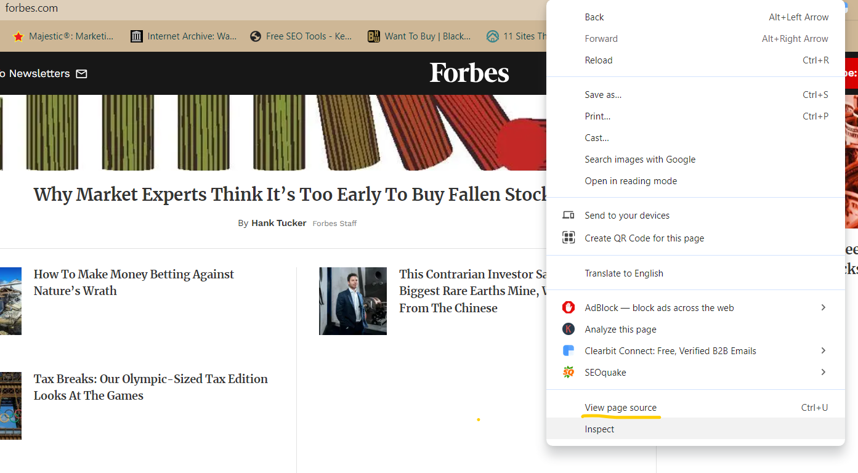Viewport: 858px width, 473px height.
Task: Open Clearbit Connect menu entry
Action: click(x=695, y=351)
